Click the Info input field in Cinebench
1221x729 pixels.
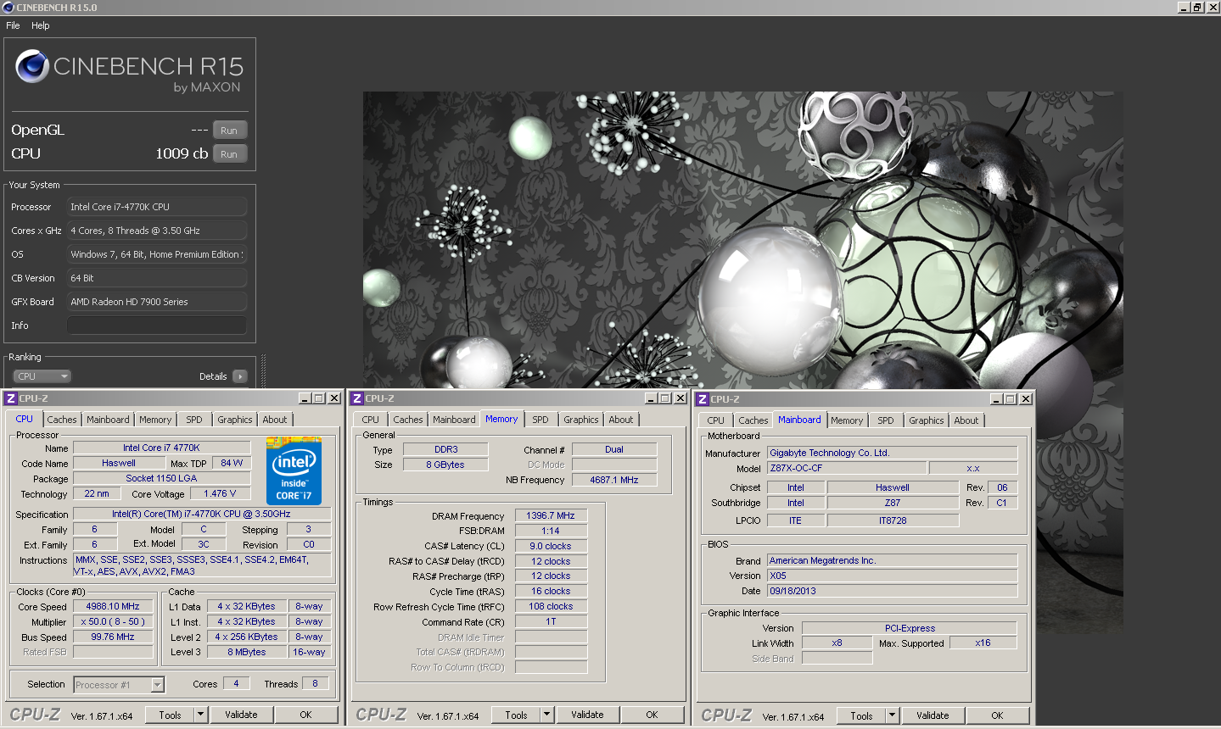(x=157, y=326)
